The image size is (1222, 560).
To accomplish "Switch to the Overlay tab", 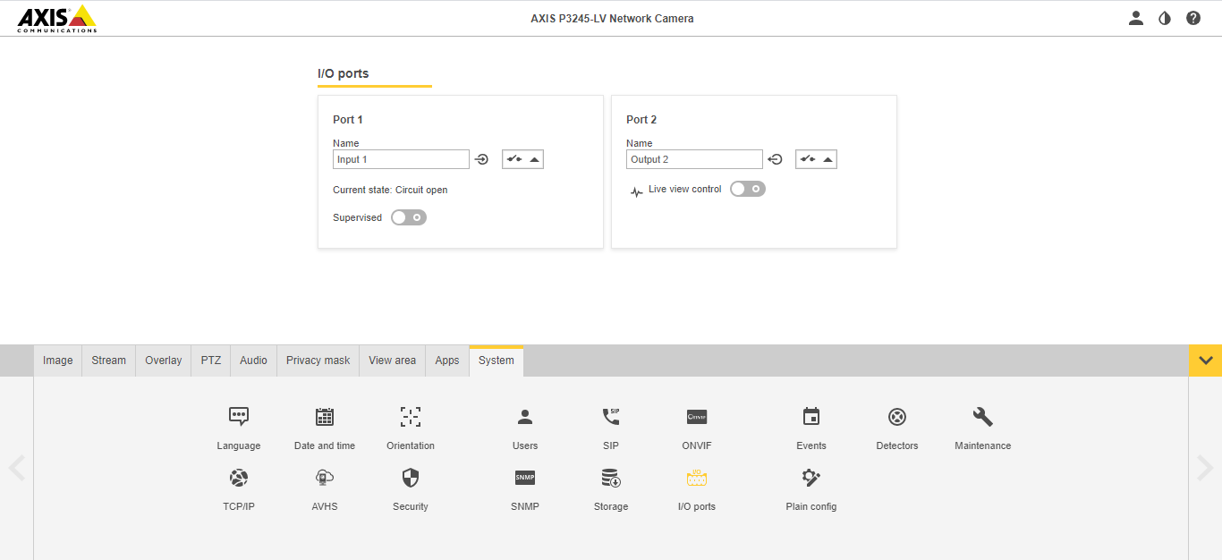I will point(164,361).
